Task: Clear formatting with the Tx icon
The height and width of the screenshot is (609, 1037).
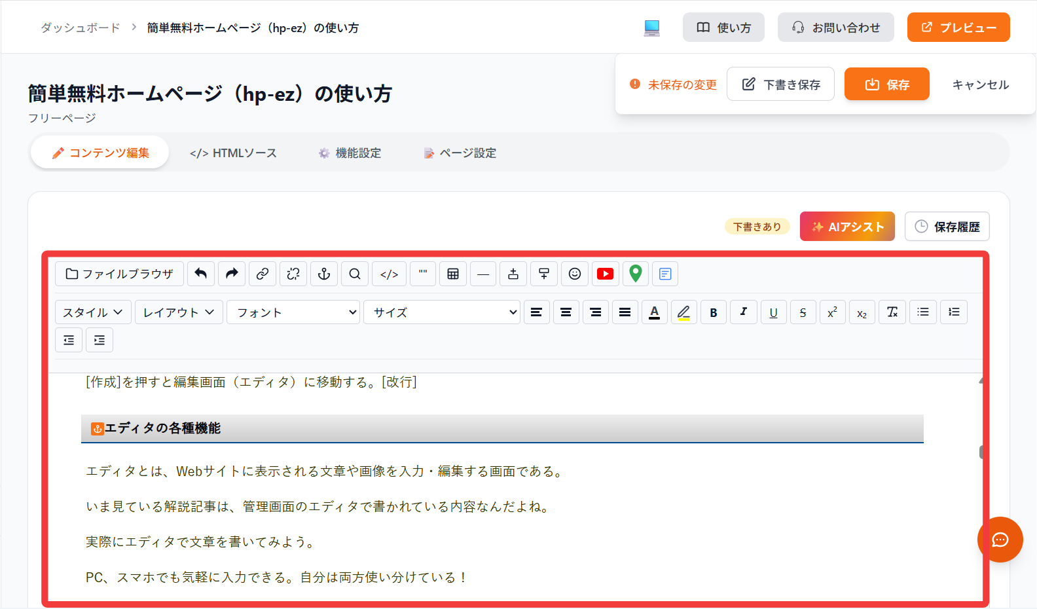Action: [x=892, y=312]
